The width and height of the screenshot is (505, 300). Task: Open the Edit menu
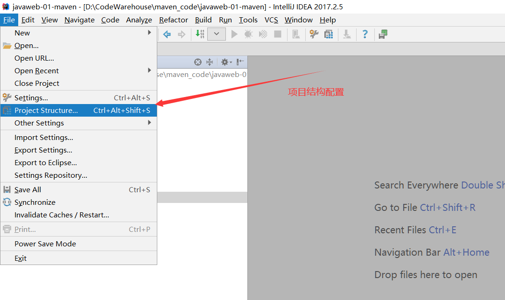point(28,20)
